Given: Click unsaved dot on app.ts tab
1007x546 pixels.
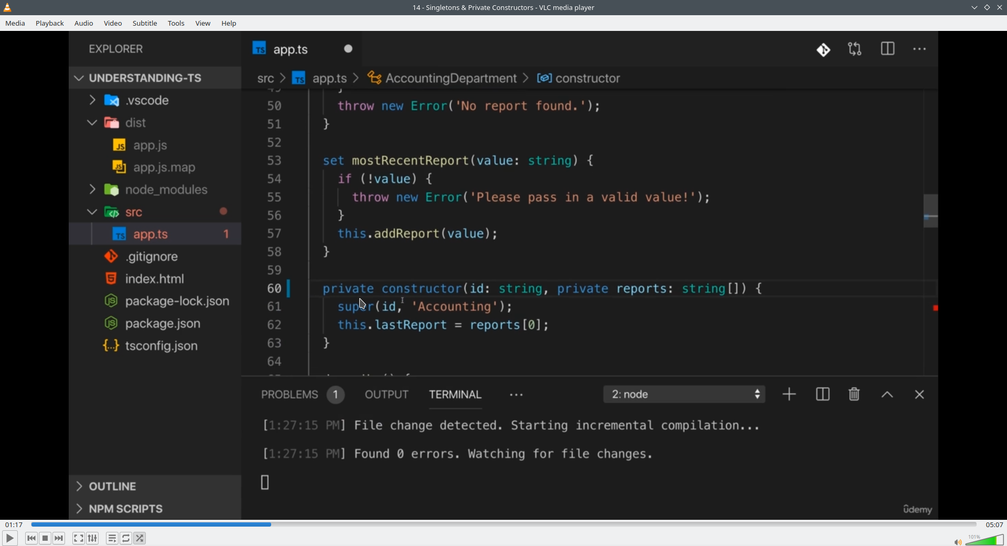Looking at the screenshot, I should pos(349,49).
